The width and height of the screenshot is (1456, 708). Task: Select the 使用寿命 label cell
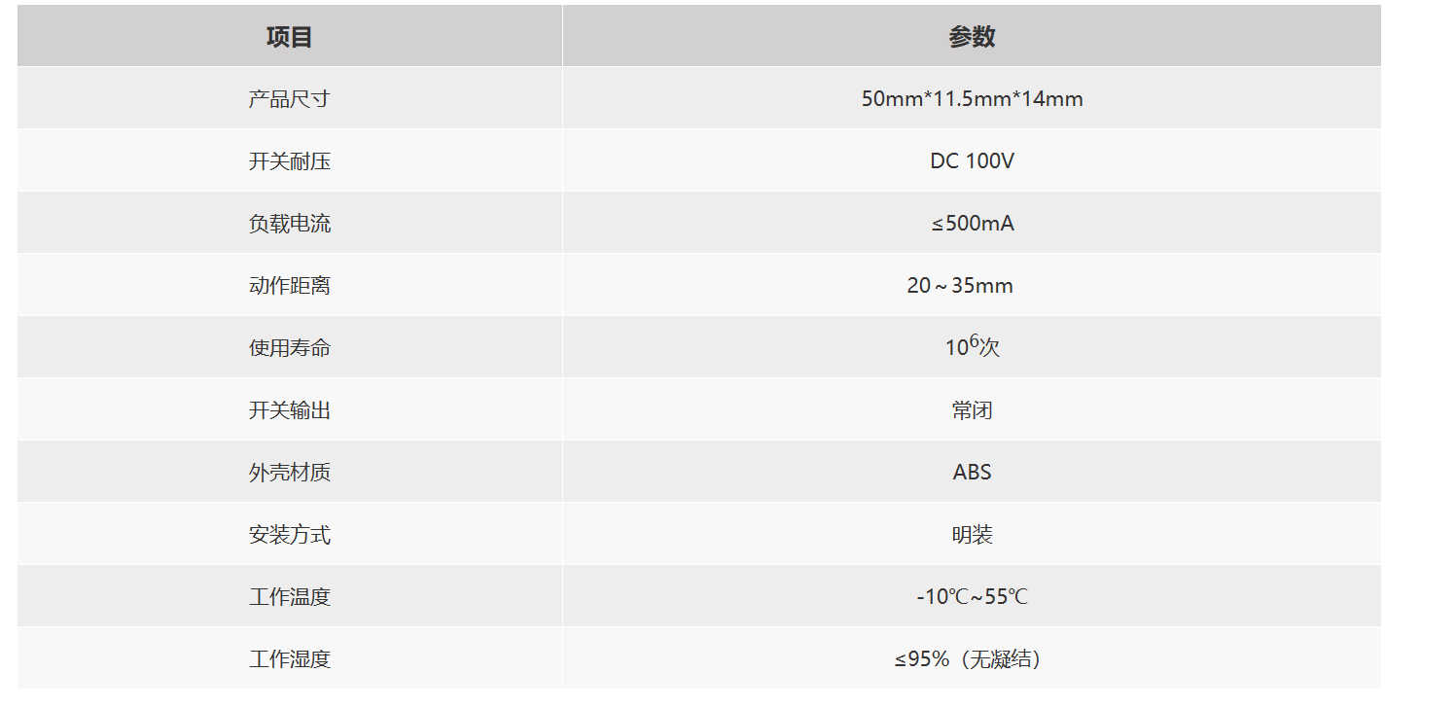point(290,347)
